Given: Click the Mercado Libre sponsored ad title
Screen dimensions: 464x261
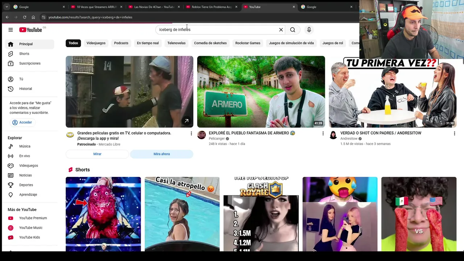Looking at the screenshot, I should pos(124,136).
